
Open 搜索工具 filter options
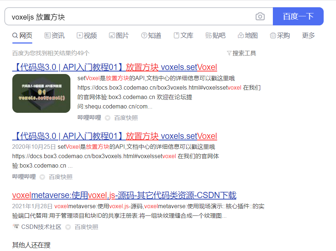tap(242, 53)
